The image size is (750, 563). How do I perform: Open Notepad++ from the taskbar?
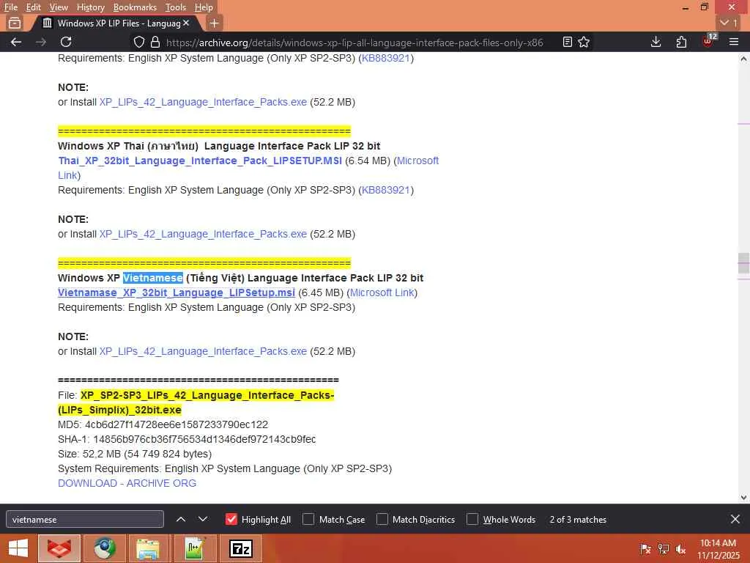point(195,548)
